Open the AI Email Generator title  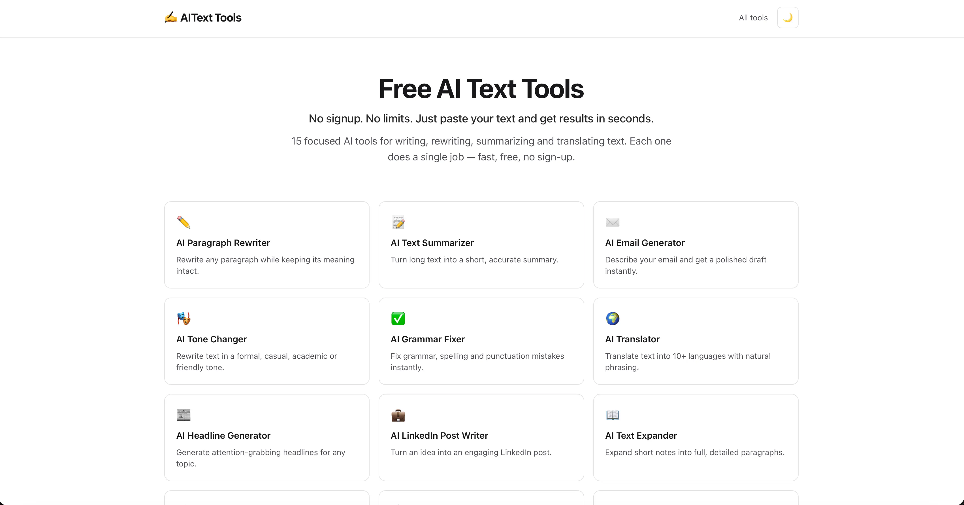[645, 243]
